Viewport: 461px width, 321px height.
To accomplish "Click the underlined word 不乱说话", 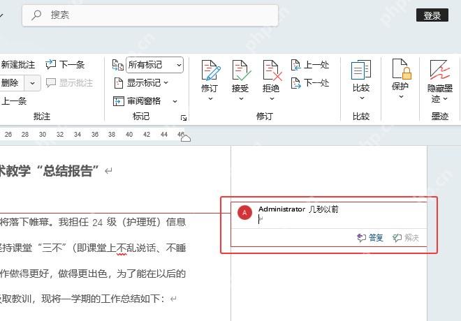I will (x=136, y=248).
